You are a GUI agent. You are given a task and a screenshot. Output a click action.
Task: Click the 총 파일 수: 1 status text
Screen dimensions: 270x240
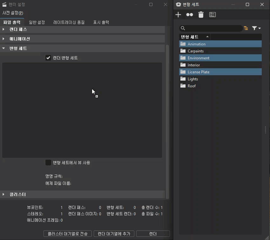[x=152, y=214]
